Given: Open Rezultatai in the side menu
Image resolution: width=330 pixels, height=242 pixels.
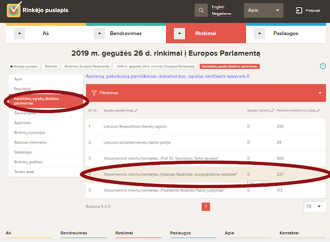Looking at the screenshot, I should tap(46, 89).
